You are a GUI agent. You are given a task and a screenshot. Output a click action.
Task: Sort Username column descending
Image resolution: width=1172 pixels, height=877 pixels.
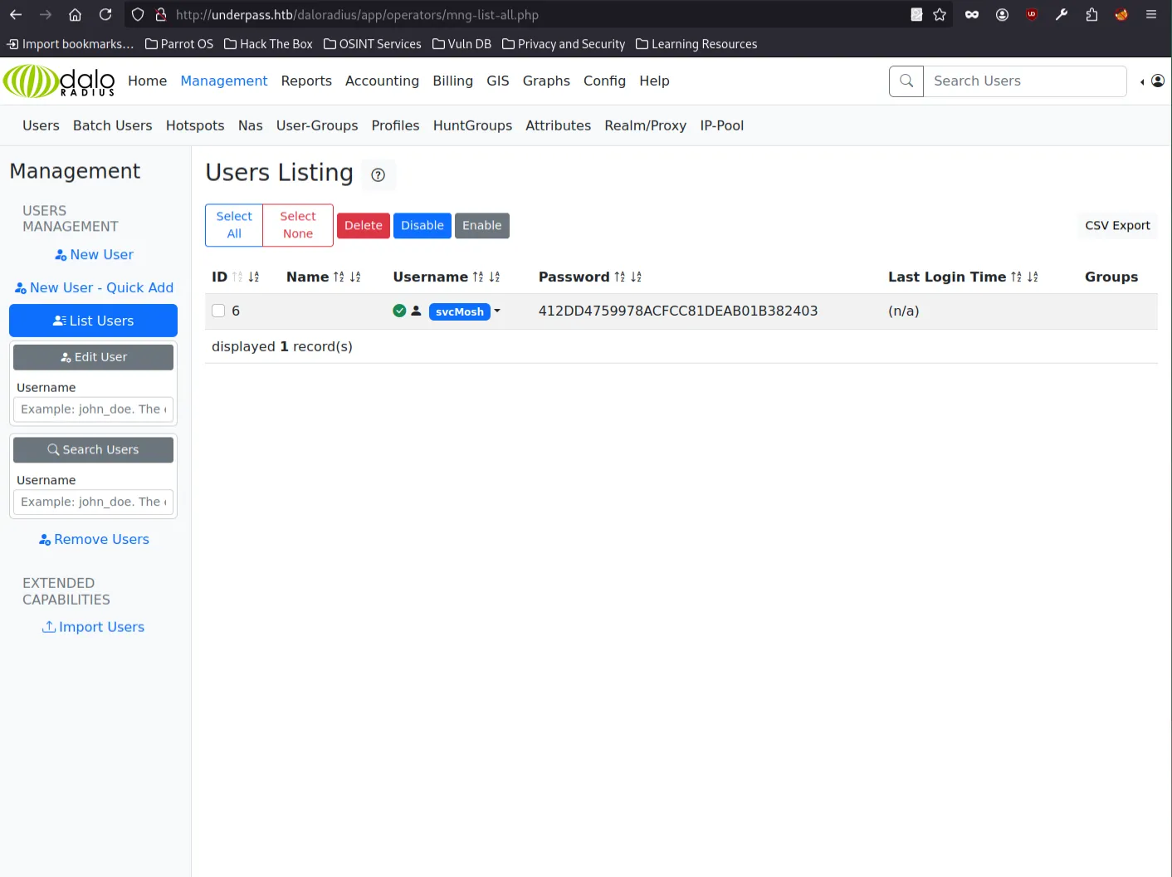pyautogui.click(x=495, y=277)
